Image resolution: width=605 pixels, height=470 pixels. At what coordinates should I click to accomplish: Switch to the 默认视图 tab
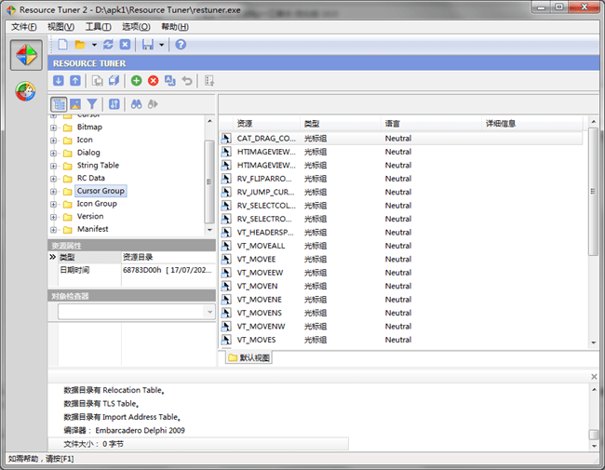(249, 357)
